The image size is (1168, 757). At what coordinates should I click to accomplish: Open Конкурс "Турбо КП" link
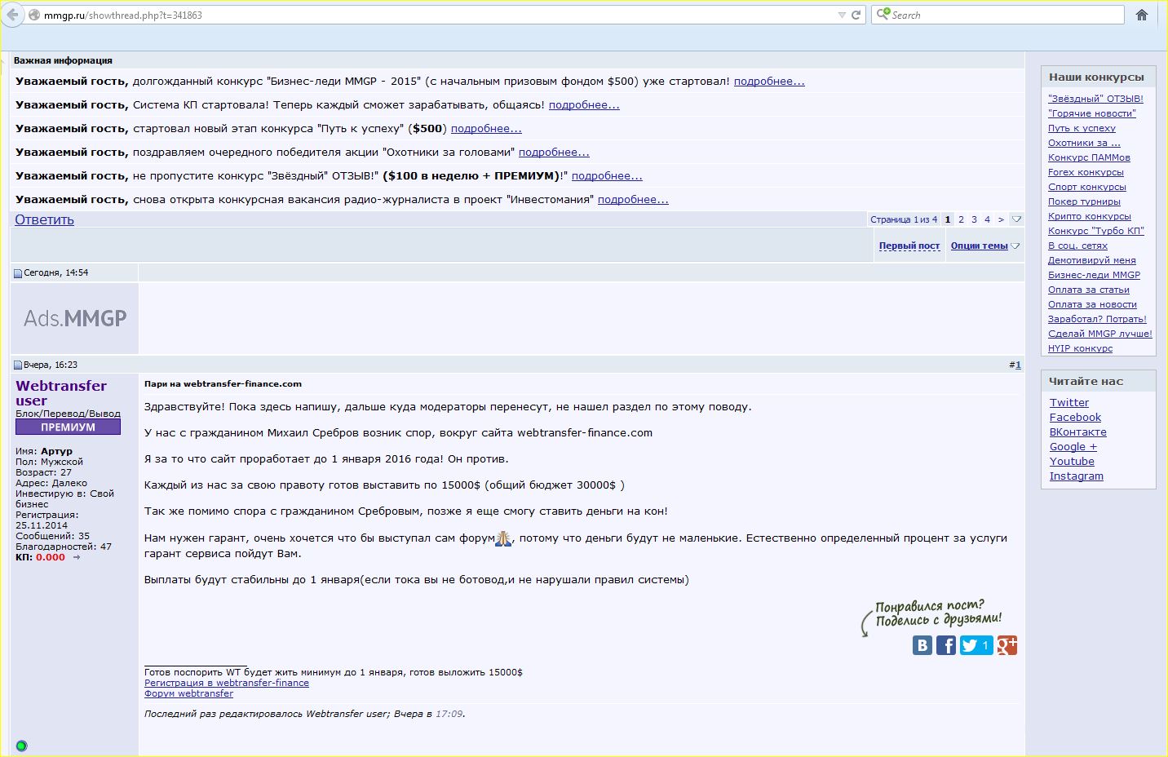click(x=1096, y=231)
